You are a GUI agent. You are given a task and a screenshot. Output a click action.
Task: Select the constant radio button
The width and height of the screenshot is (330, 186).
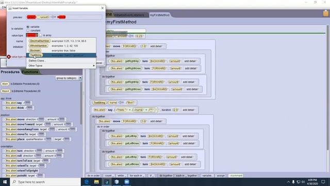[x=28, y=30]
